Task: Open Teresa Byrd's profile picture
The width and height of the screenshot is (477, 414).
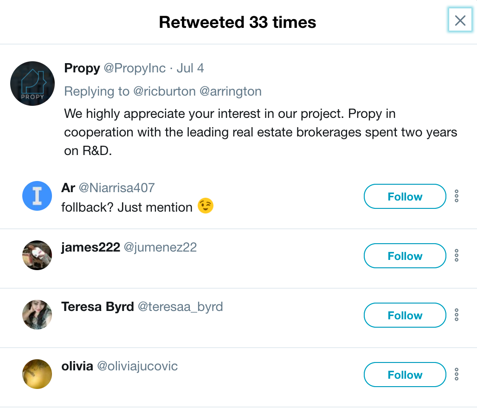Action: (x=37, y=315)
